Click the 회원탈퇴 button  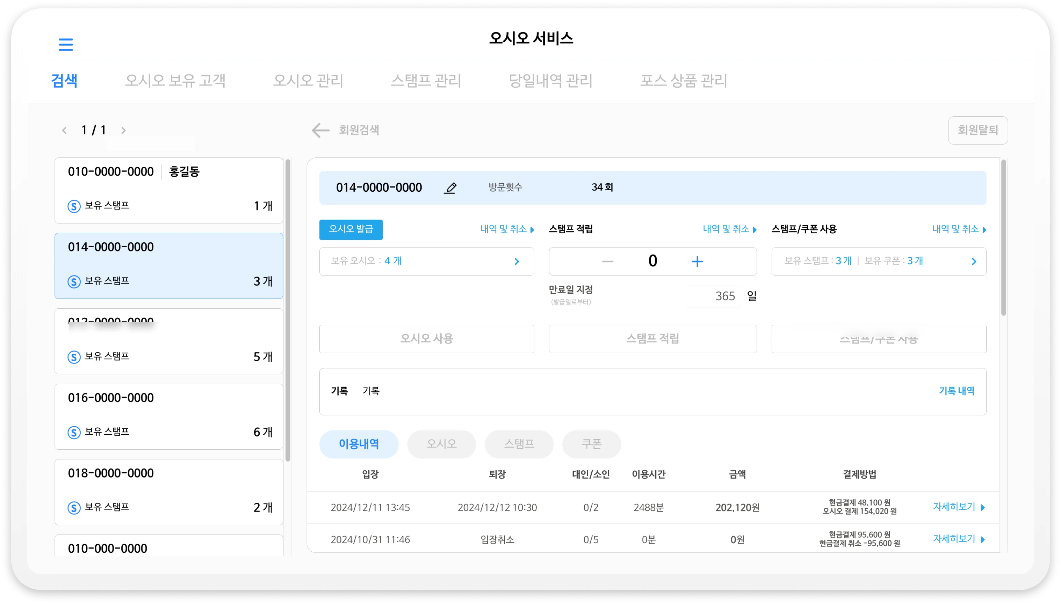click(x=977, y=130)
